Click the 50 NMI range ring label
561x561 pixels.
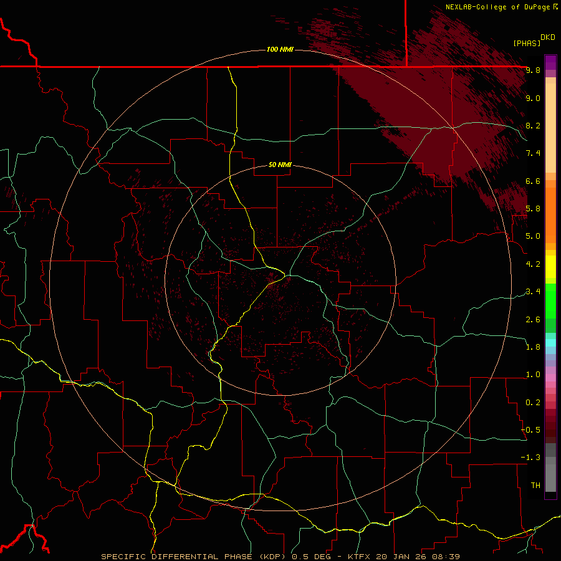pos(280,165)
